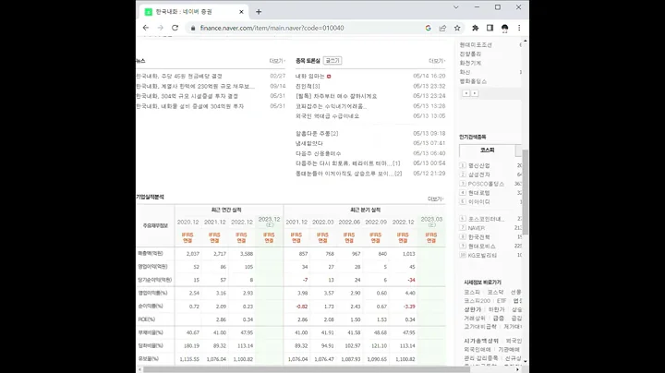
Task: Click the new-post icon beside 내화 엄마는
Action: coord(329,77)
